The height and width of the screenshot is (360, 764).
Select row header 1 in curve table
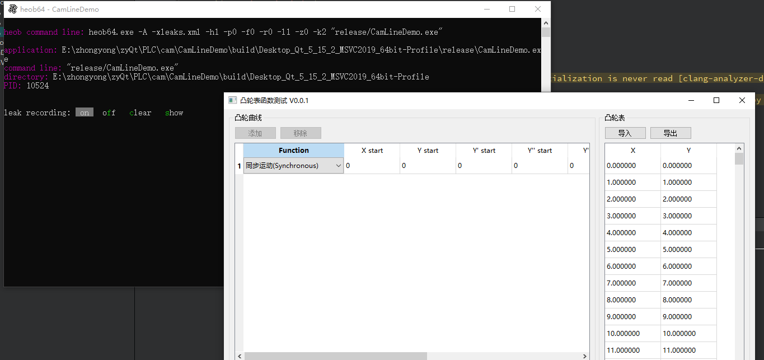(x=240, y=166)
